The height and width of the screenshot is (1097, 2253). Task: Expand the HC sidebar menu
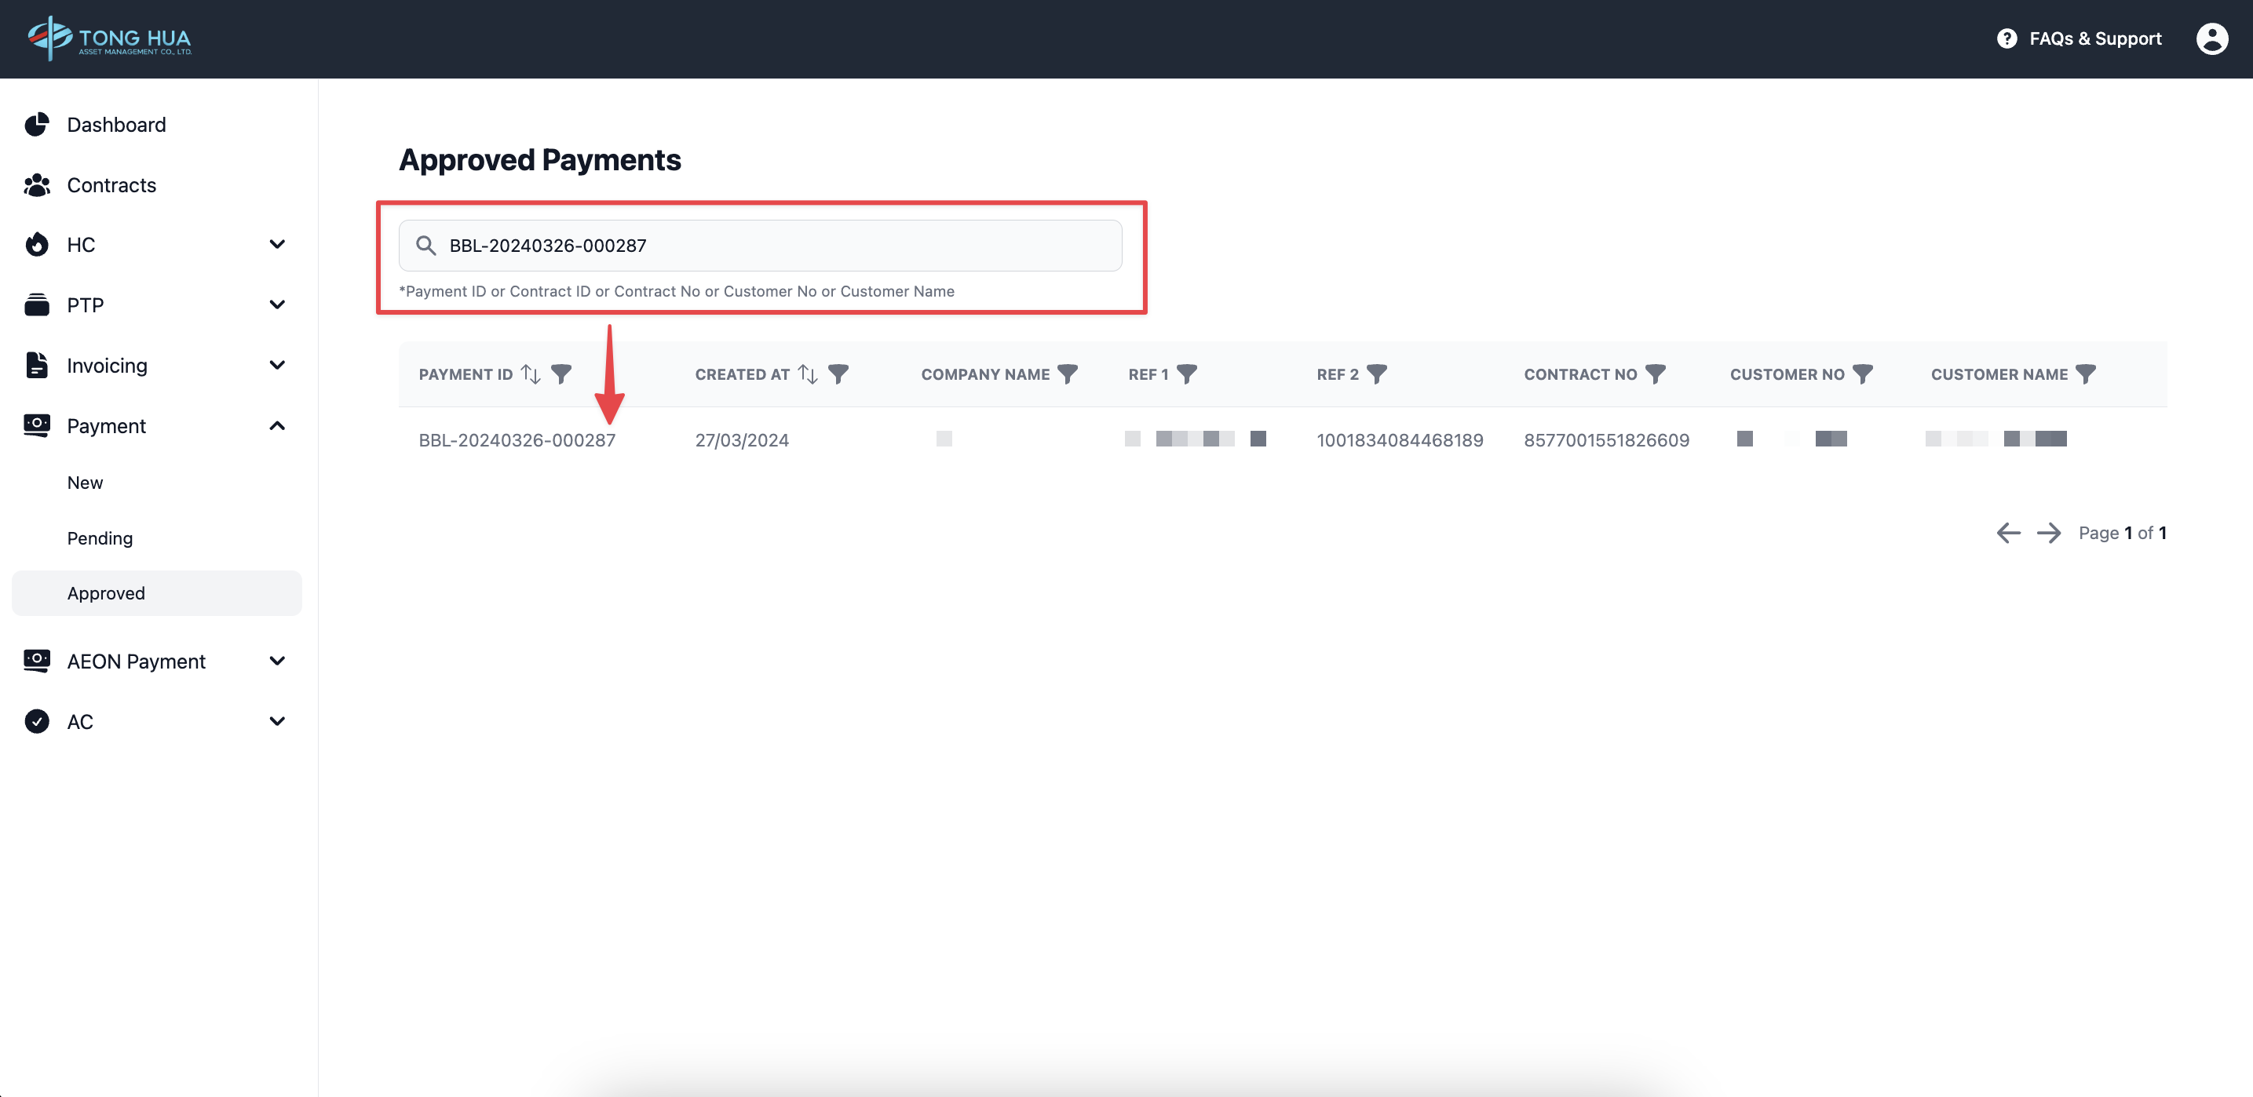(x=277, y=245)
